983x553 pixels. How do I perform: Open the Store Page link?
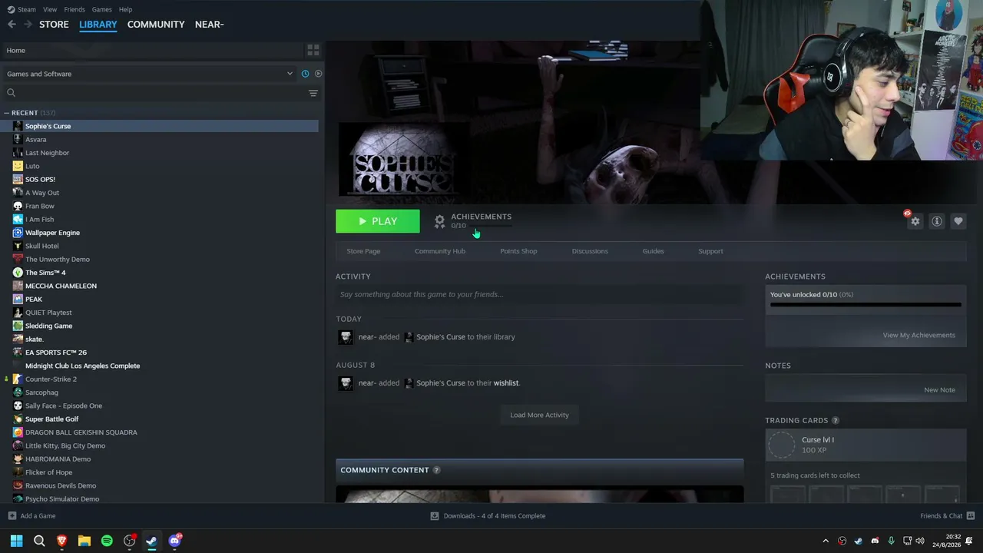(363, 251)
